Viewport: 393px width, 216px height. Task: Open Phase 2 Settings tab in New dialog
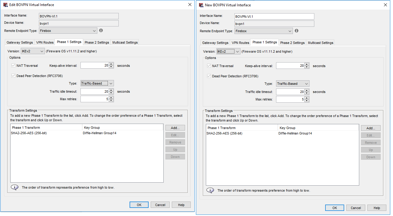[x=292, y=43]
